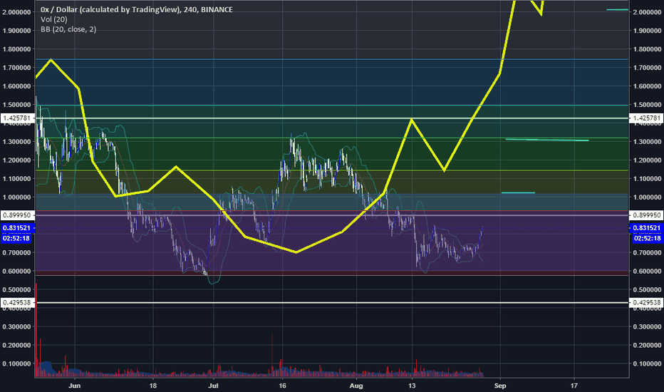
Task: Click the Sep date on the time axis
Action: [x=500, y=386]
